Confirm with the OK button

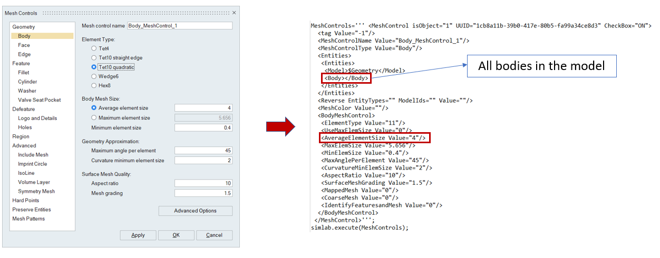[176, 235]
